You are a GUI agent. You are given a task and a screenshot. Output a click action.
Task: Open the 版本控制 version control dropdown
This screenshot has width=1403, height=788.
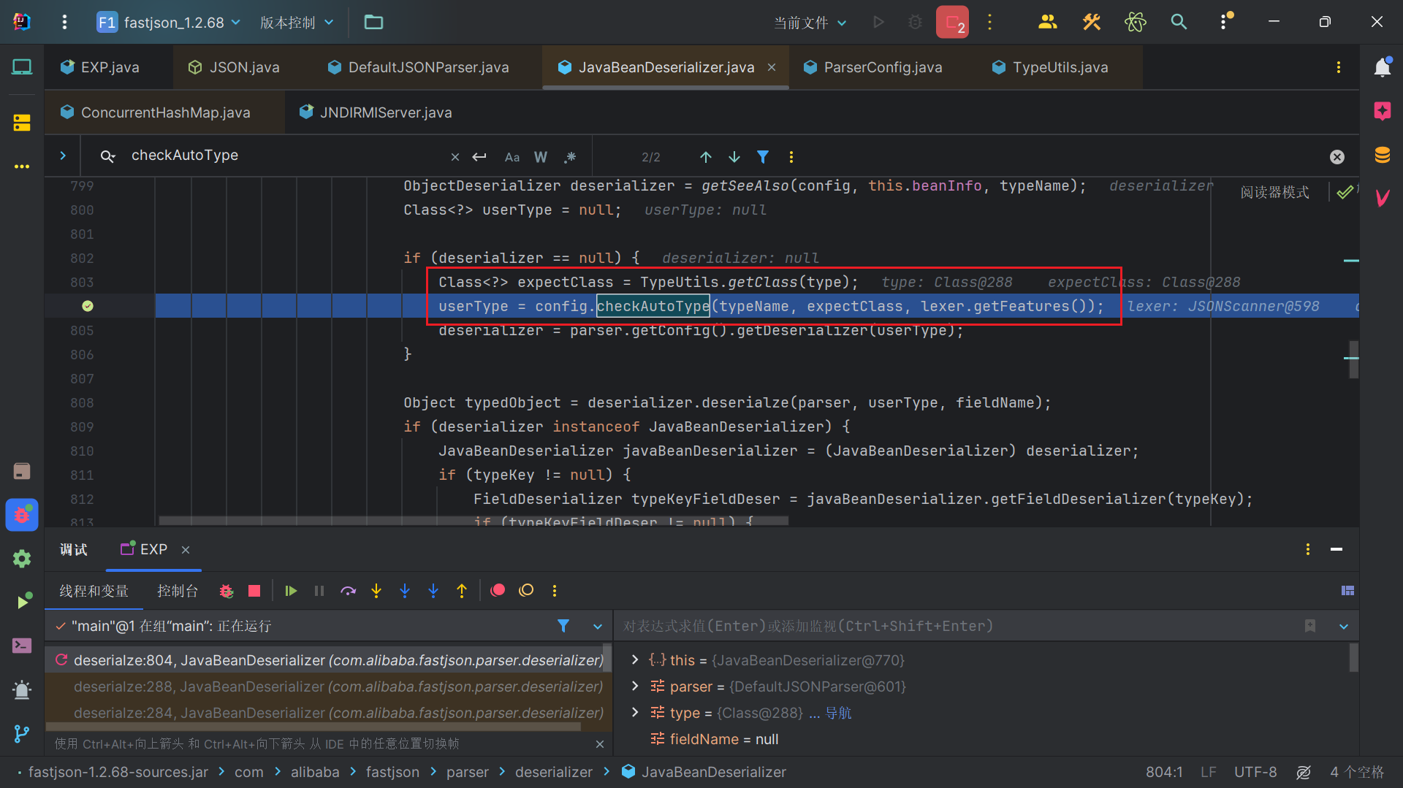(x=297, y=22)
